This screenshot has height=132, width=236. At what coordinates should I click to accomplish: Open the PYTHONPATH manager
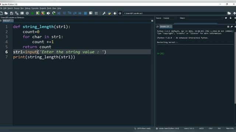[110, 13]
